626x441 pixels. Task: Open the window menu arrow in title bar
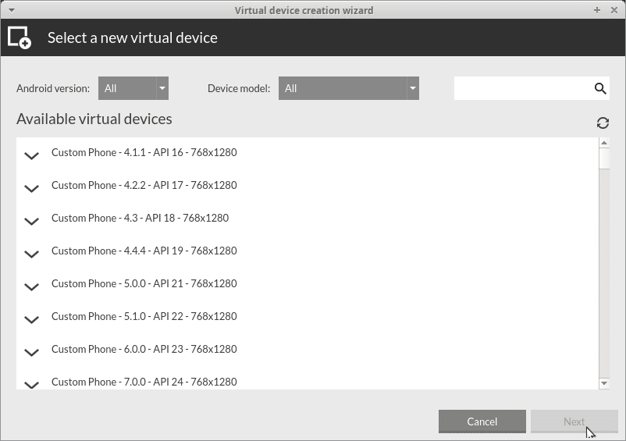[x=11, y=10]
